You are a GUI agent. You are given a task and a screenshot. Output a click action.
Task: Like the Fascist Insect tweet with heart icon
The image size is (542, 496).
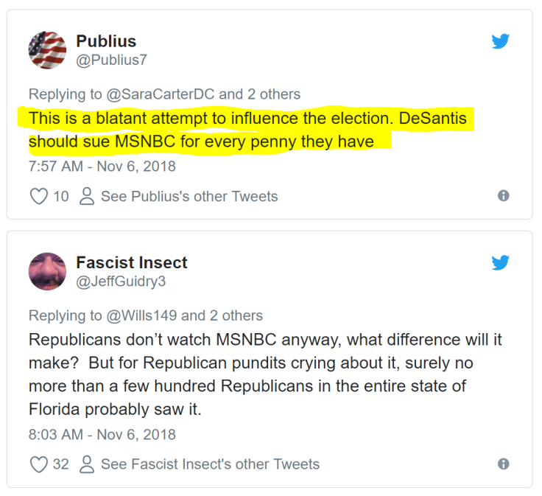[38, 464]
